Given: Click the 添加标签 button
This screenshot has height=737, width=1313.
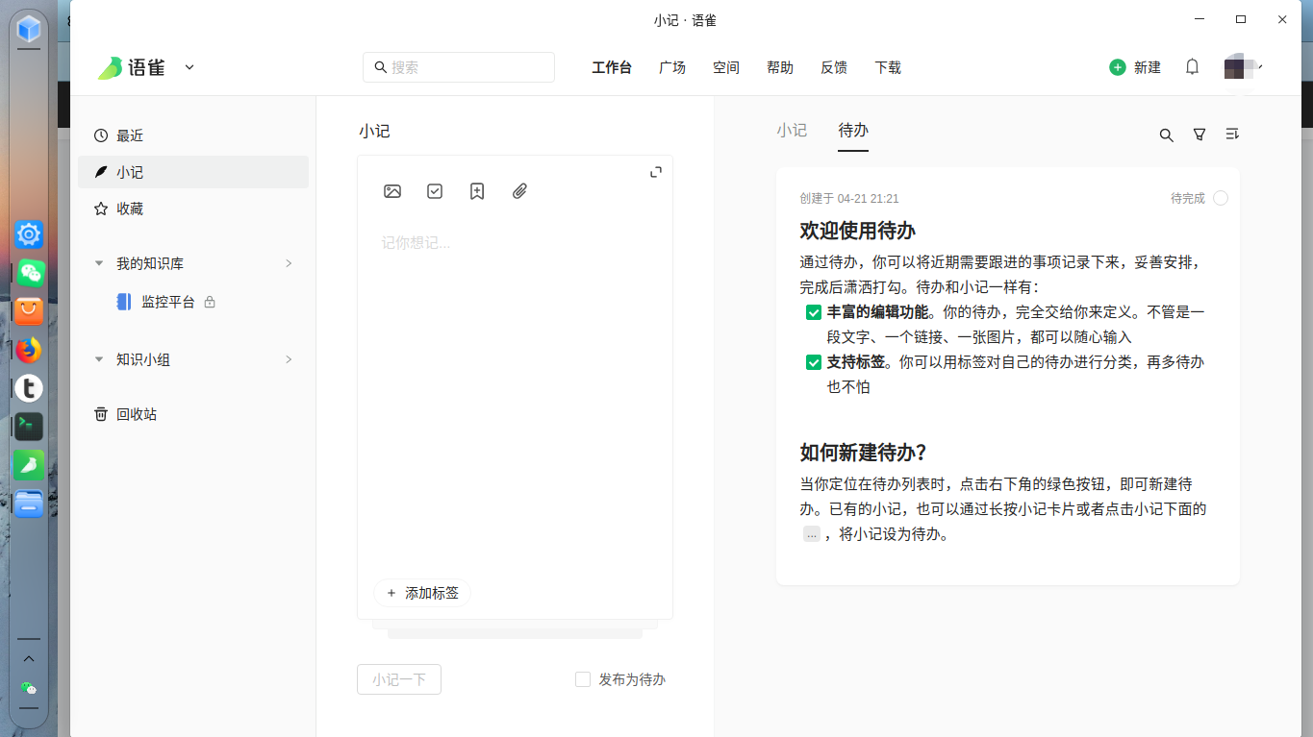Looking at the screenshot, I should 422,593.
